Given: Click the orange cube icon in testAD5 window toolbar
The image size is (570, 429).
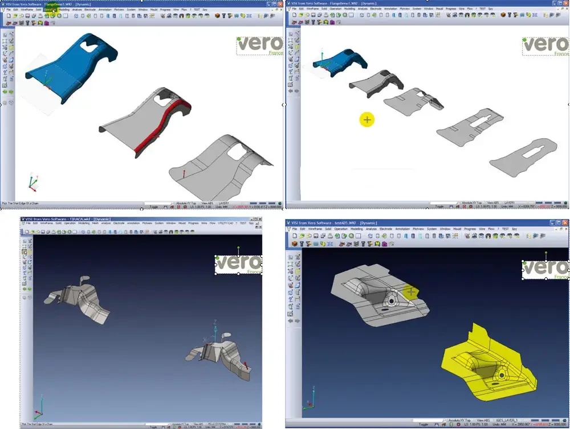Looking at the screenshot, I should pyautogui.click(x=295, y=244).
